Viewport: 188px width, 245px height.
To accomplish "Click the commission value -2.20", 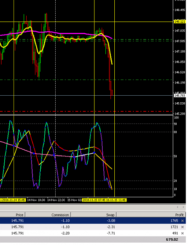I will point(65,233).
